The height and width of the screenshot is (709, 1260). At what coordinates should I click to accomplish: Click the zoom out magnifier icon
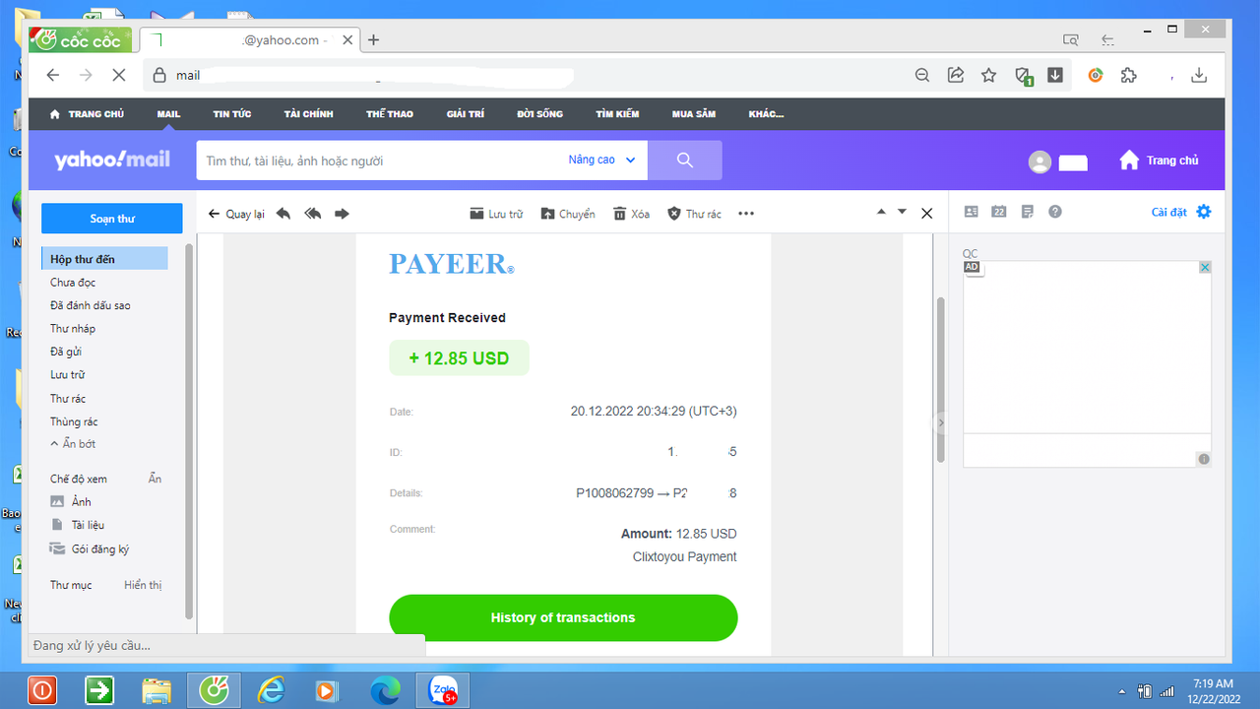(922, 76)
